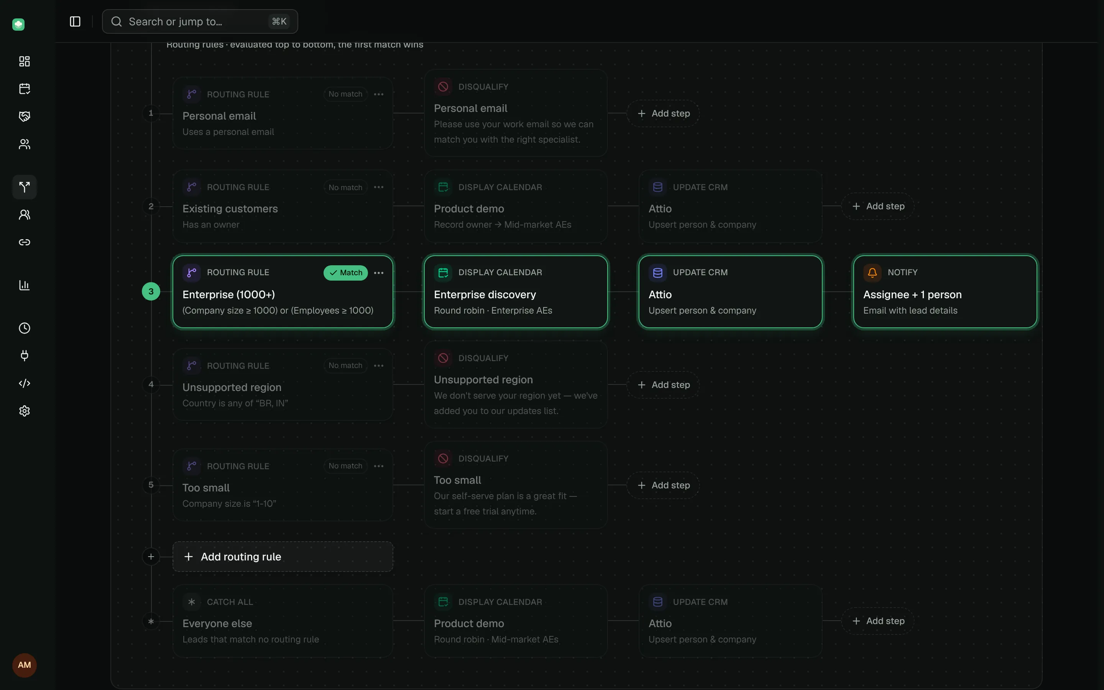Click the green Match badge
The height and width of the screenshot is (690, 1104).
pos(346,273)
